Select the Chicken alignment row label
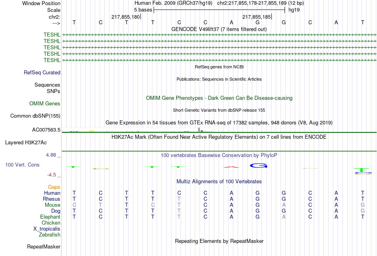The height and width of the screenshot is (256, 377). (51, 223)
